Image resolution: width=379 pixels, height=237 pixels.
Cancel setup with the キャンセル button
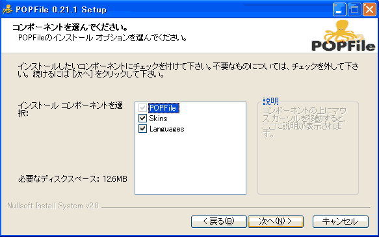(x=341, y=221)
